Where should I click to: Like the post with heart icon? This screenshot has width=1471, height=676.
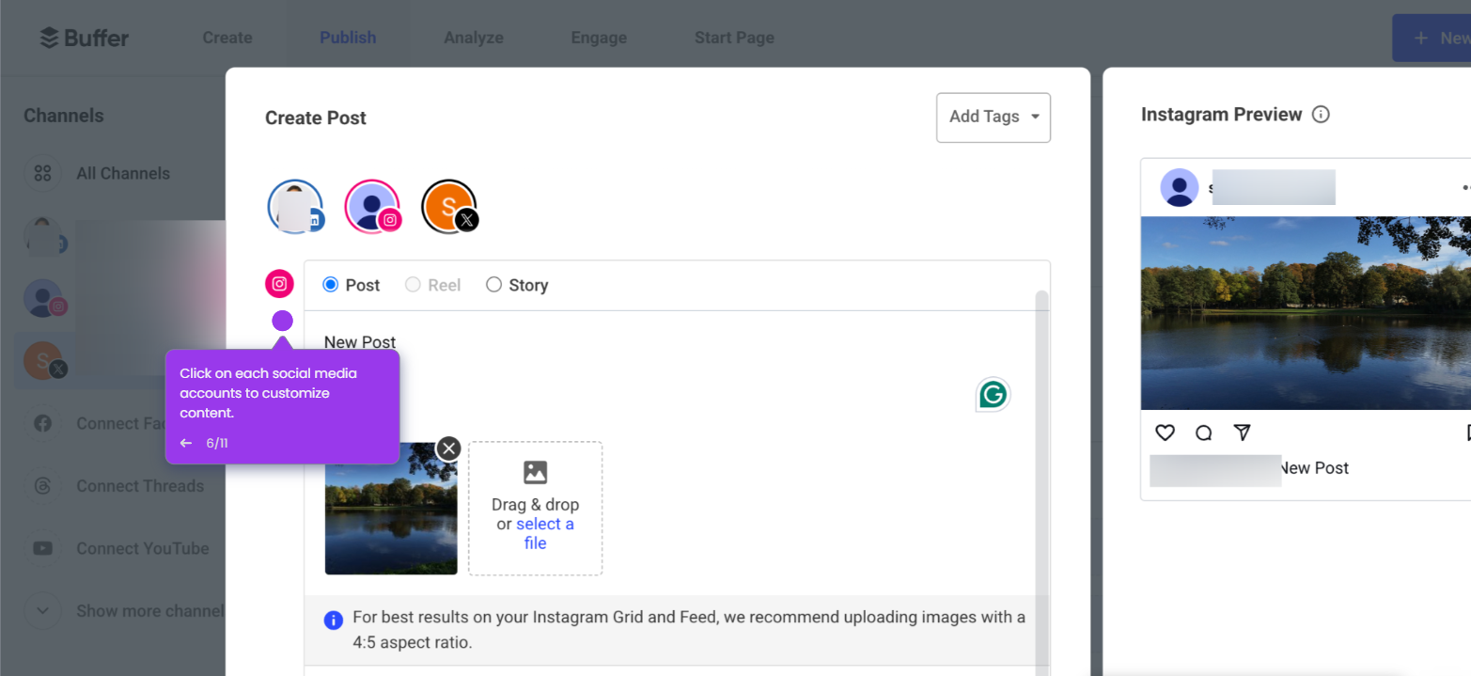pyautogui.click(x=1165, y=432)
